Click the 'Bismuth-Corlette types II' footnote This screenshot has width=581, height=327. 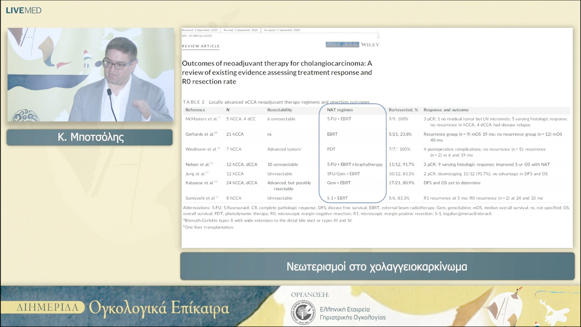click(267, 221)
